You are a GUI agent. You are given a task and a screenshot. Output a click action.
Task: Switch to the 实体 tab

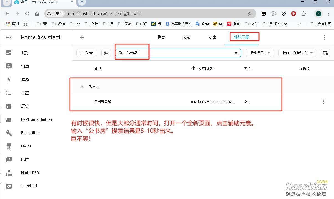(212, 37)
